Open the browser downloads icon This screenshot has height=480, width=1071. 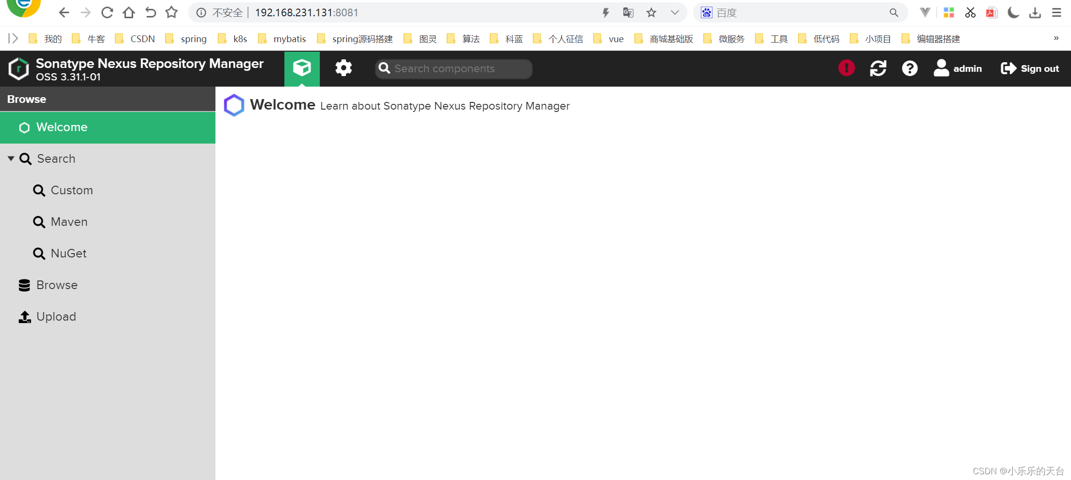pos(1035,13)
